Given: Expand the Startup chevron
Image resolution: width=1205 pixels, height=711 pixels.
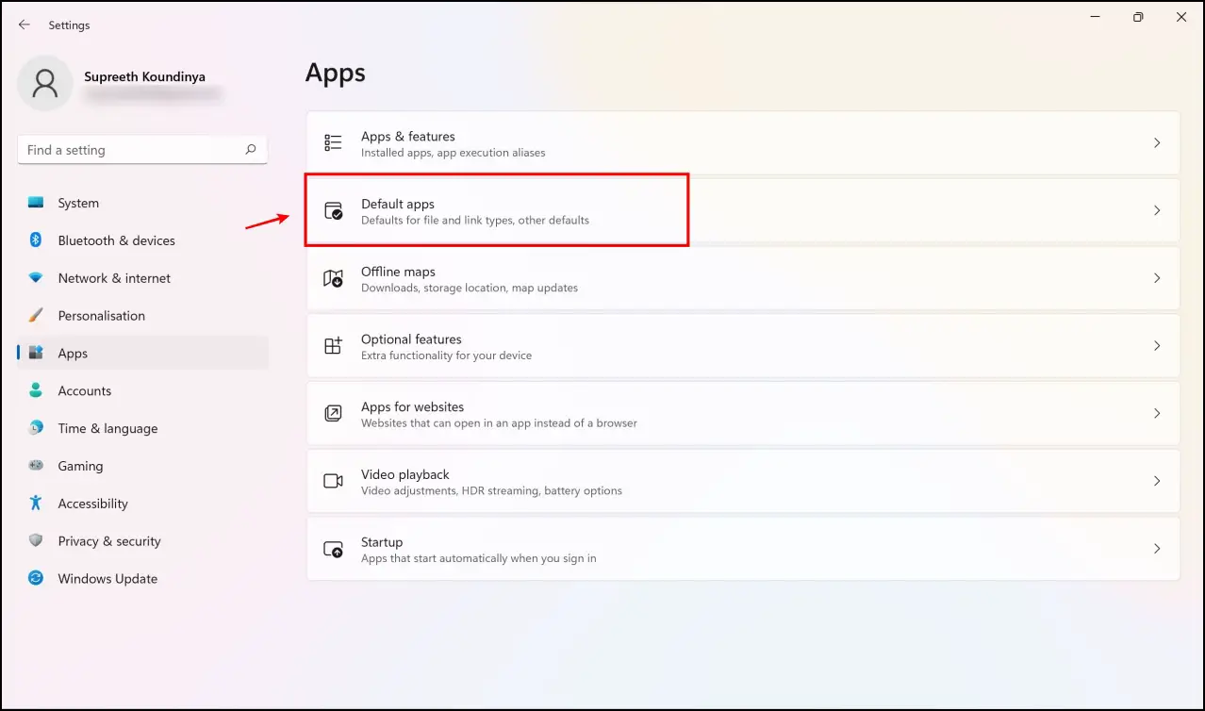Looking at the screenshot, I should coord(1157,549).
